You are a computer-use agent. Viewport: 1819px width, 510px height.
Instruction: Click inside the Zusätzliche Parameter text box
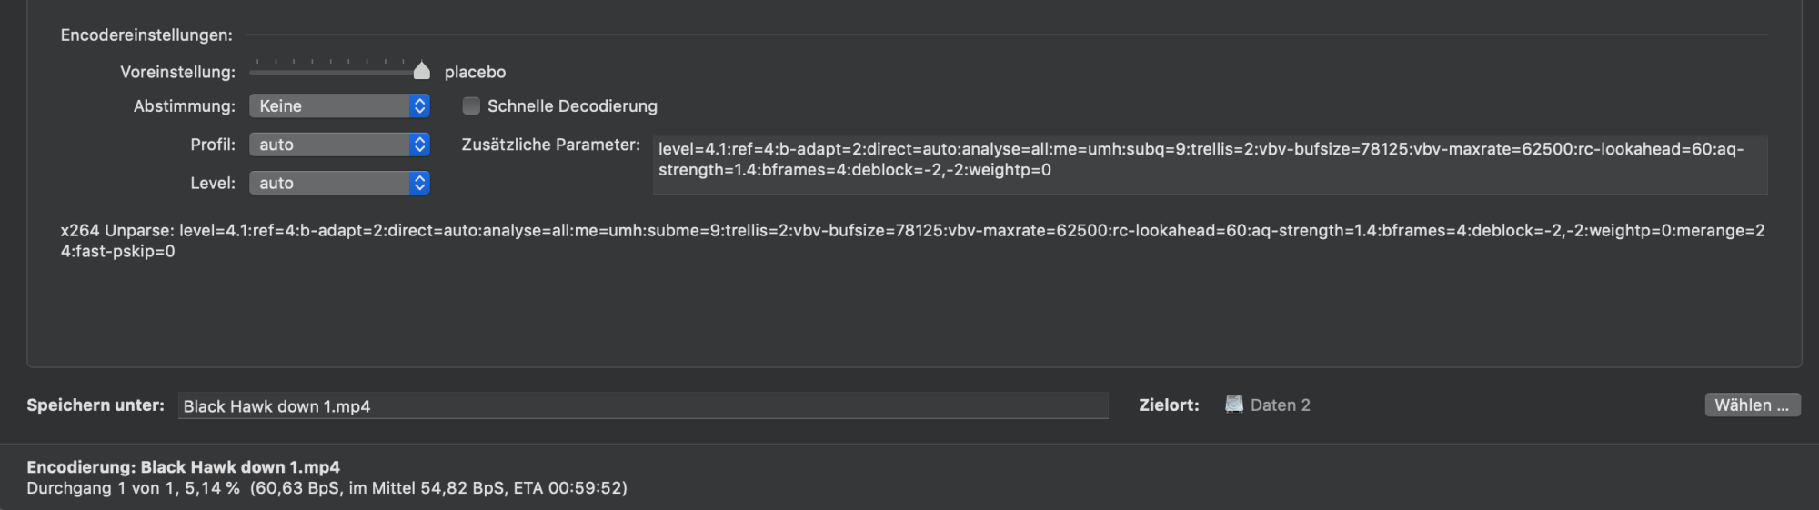click(1210, 165)
